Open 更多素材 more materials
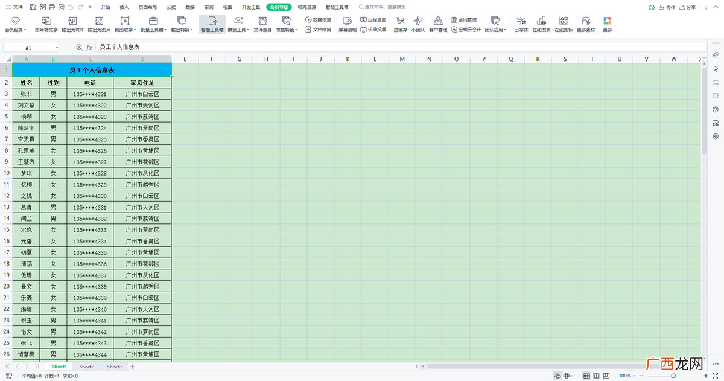724x381 pixels. click(586, 25)
